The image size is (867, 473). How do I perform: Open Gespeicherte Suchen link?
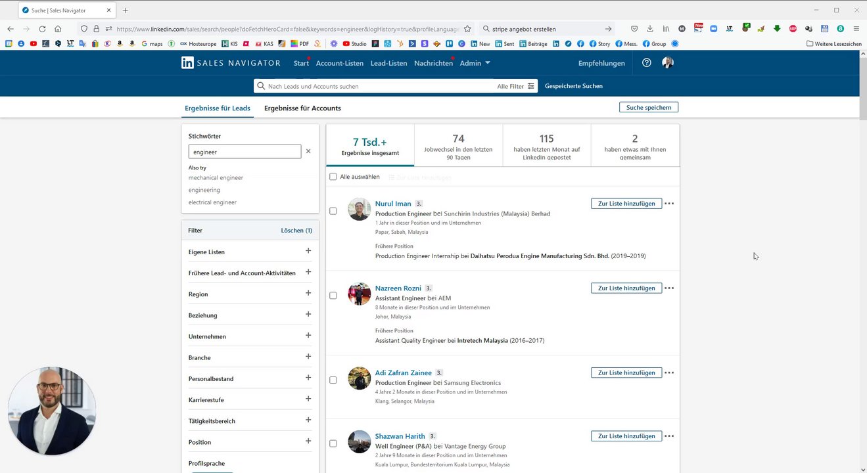(x=574, y=86)
